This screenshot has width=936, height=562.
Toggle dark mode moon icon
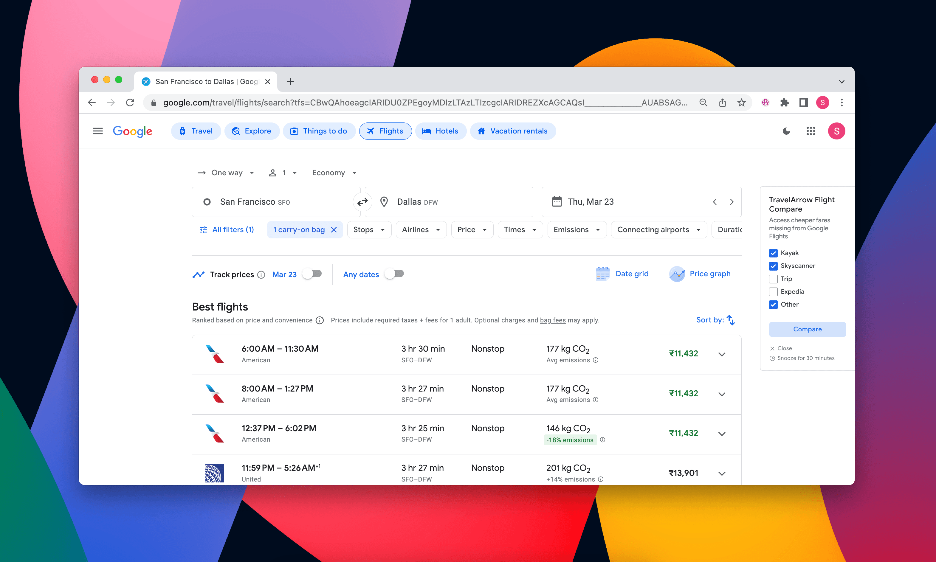[x=786, y=131]
